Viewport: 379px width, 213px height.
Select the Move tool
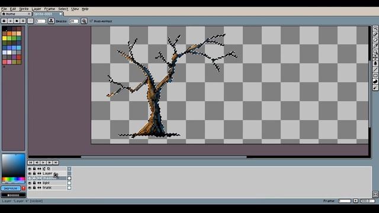click(x=375, y=57)
